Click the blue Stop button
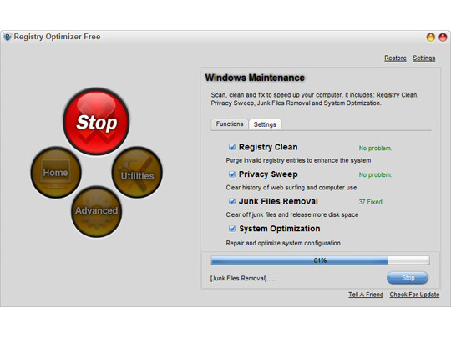The image size is (451, 338). 408,278
